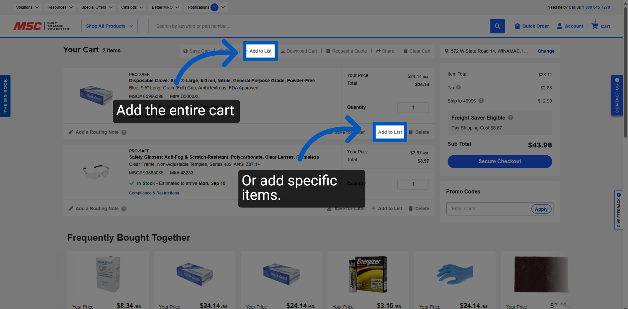Click gloves quantity field
Image resolution: width=628 pixels, height=309 pixels.
pyautogui.click(x=413, y=107)
